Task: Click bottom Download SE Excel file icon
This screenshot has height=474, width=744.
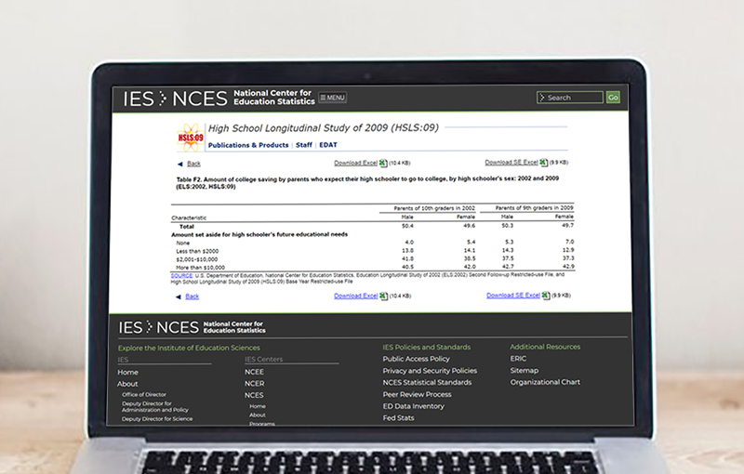Action: [x=546, y=296]
